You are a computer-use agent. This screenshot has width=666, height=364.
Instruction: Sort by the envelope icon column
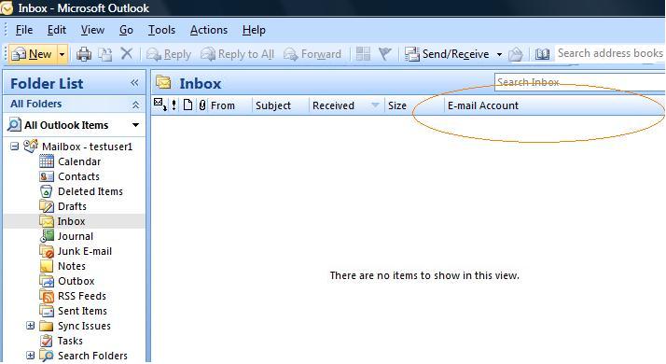click(x=160, y=105)
